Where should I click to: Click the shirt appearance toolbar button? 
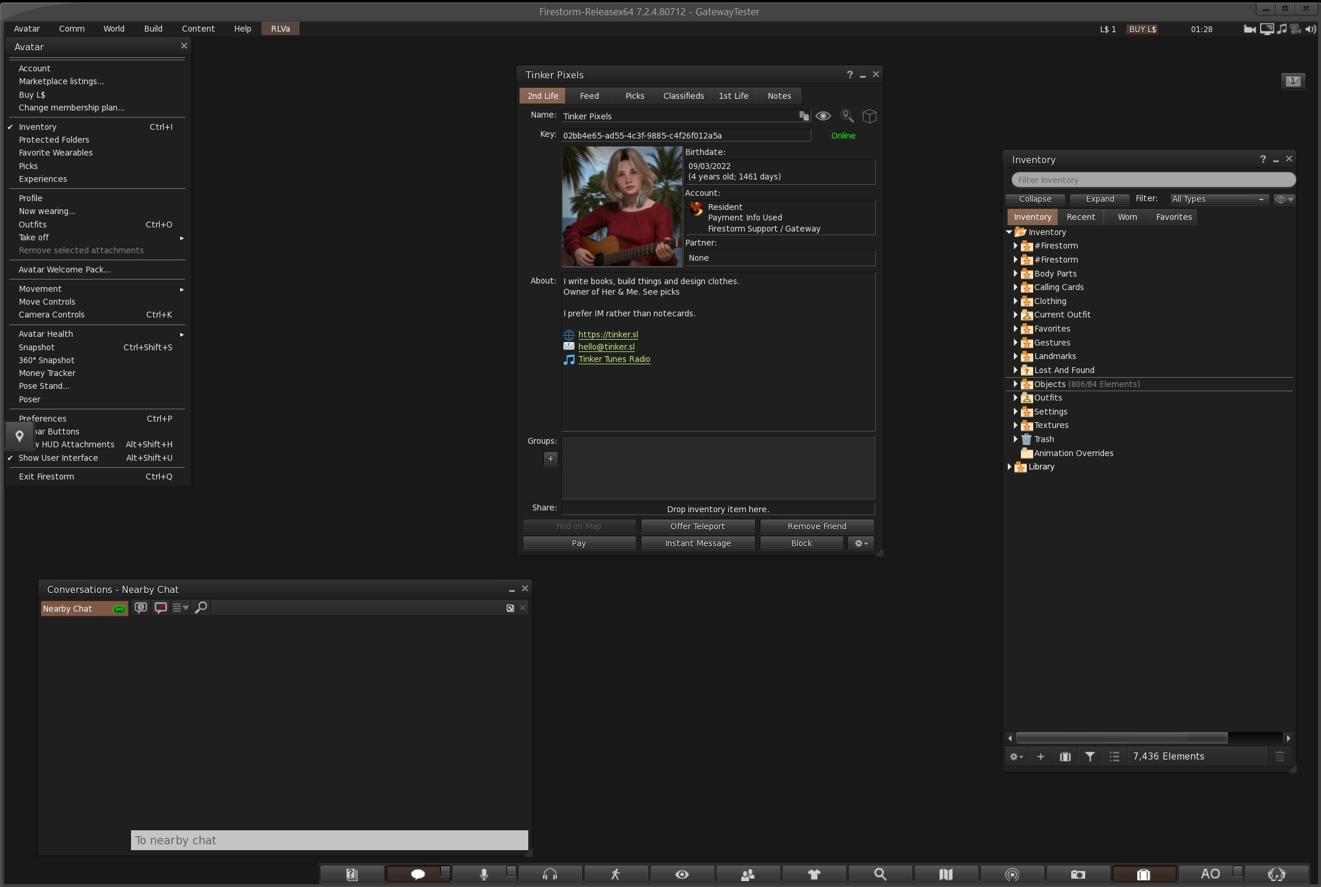[814, 874]
